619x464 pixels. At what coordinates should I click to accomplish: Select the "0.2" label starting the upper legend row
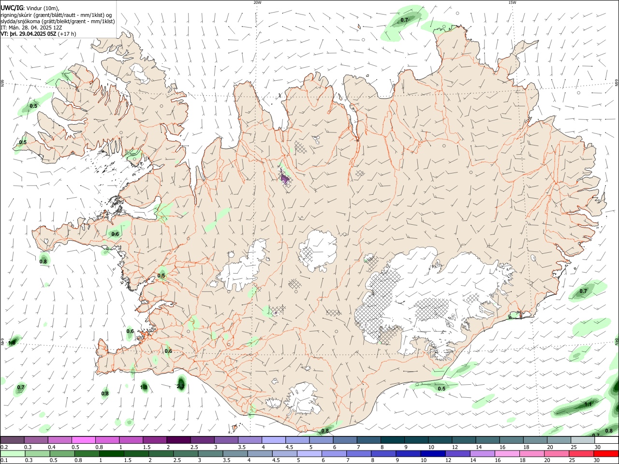pyautogui.click(x=4, y=447)
